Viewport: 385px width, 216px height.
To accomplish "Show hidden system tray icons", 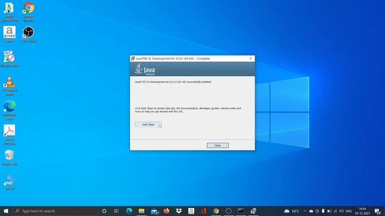I will click(x=305, y=211).
